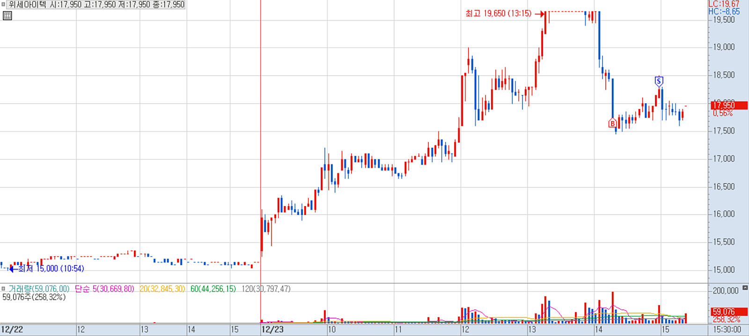Screen dimensions: 749x336
Task: Select the red B buy marker
Action: click(x=612, y=123)
